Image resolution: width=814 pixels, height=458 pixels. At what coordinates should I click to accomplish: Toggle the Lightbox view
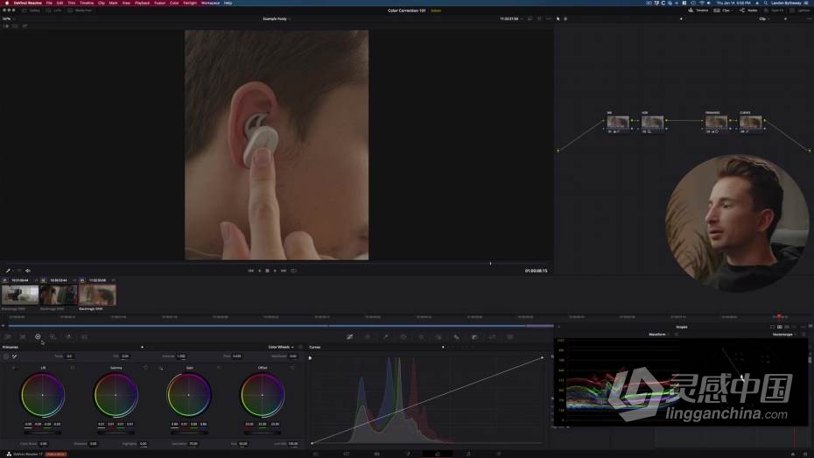[x=801, y=11]
